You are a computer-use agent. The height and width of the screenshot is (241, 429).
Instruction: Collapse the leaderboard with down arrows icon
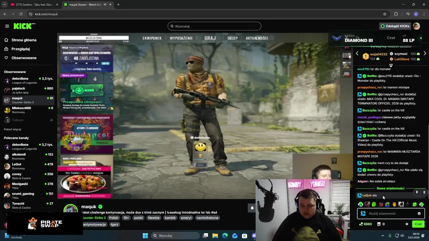click(391, 65)
